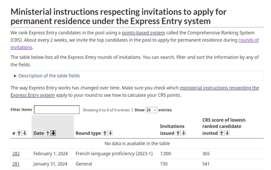Viewport: 271px width, 170px height.
Task: Sort Round type ascending arrow
Action: [105, 133]
